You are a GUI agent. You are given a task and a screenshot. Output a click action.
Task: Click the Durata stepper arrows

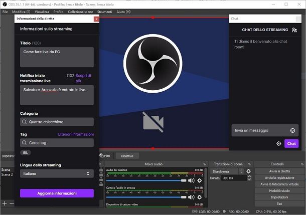click(249, 178)
